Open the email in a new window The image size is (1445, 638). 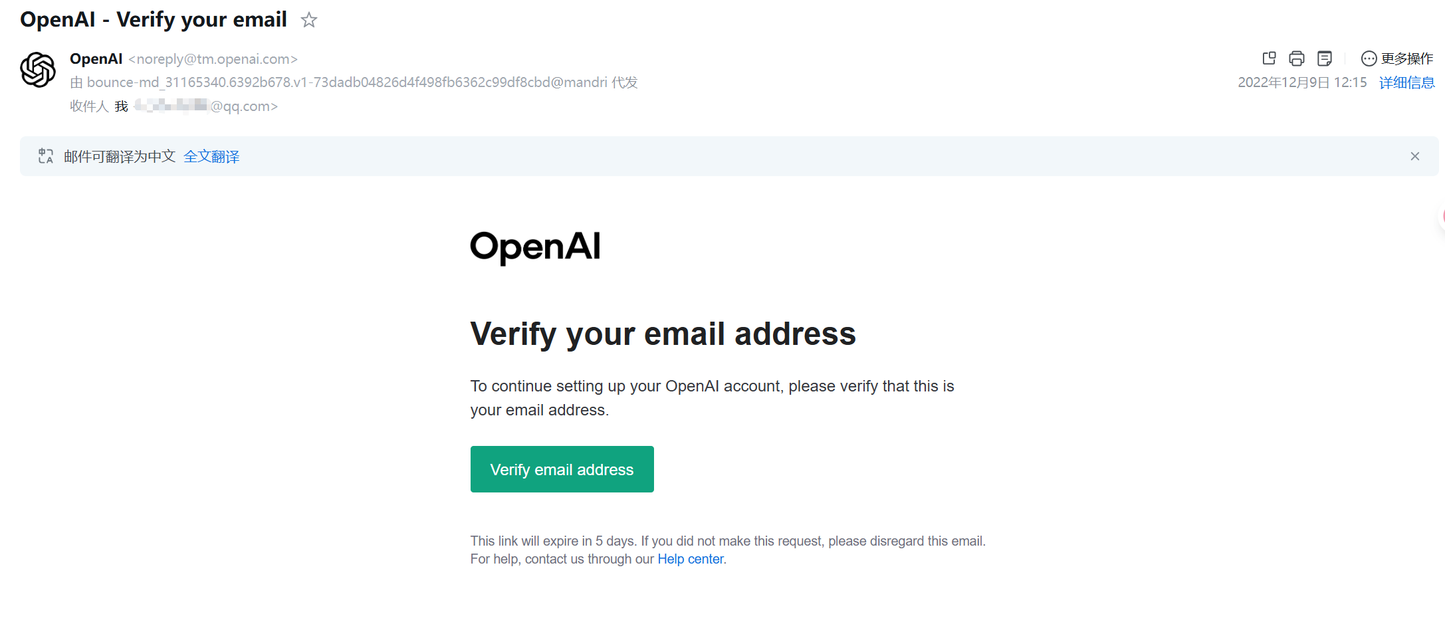pyautogui.click(x=1269, y=58)
